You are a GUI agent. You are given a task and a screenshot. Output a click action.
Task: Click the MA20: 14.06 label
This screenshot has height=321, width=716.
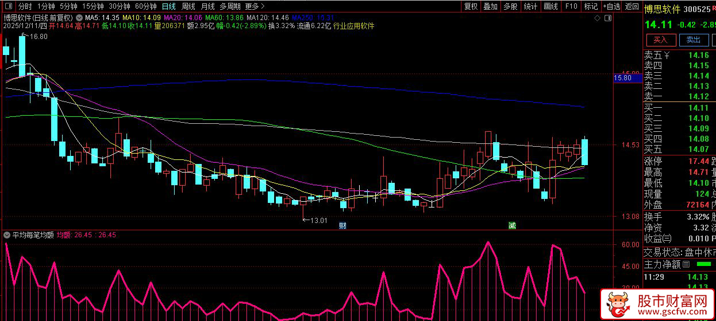pyautogui.click(x=183, y=18)
